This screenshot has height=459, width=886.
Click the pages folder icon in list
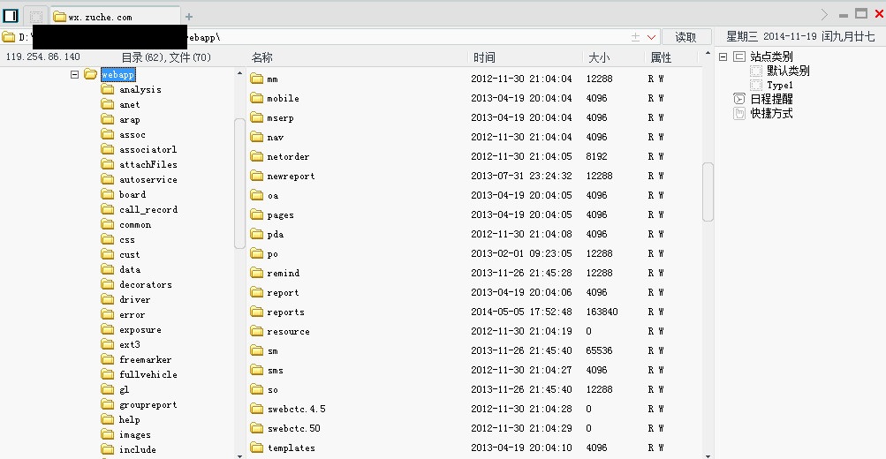click(257, 214)
